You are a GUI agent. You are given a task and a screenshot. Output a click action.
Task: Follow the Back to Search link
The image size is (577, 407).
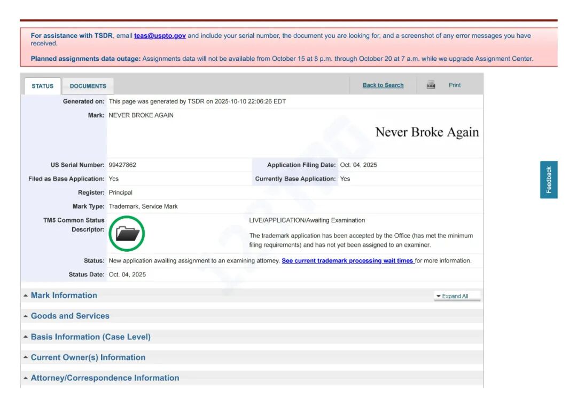pyautogui.click(x=383, y=85)
